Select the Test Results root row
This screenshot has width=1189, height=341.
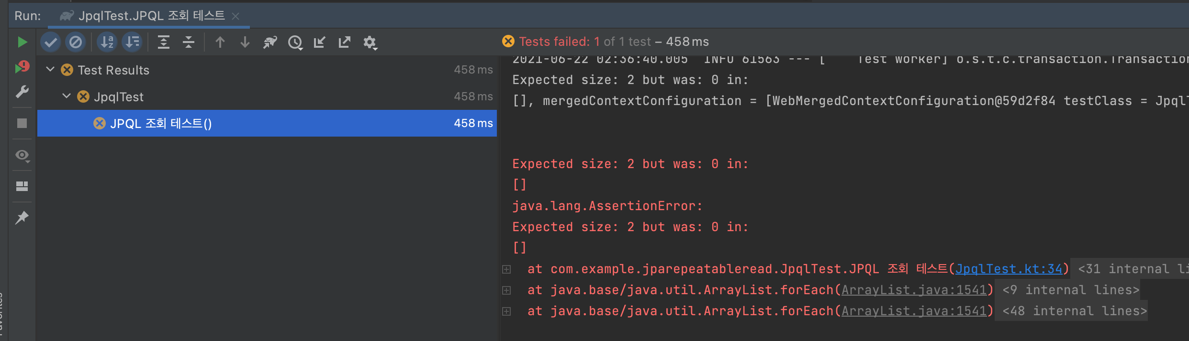pos(267,70)
